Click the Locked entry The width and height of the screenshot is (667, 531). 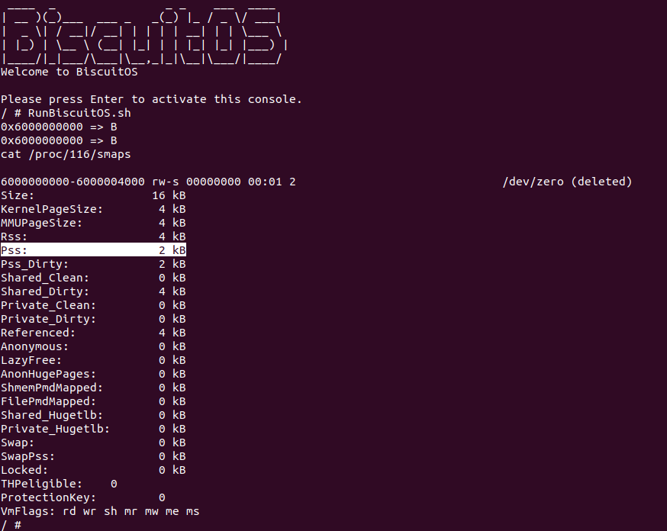point(92,470)
